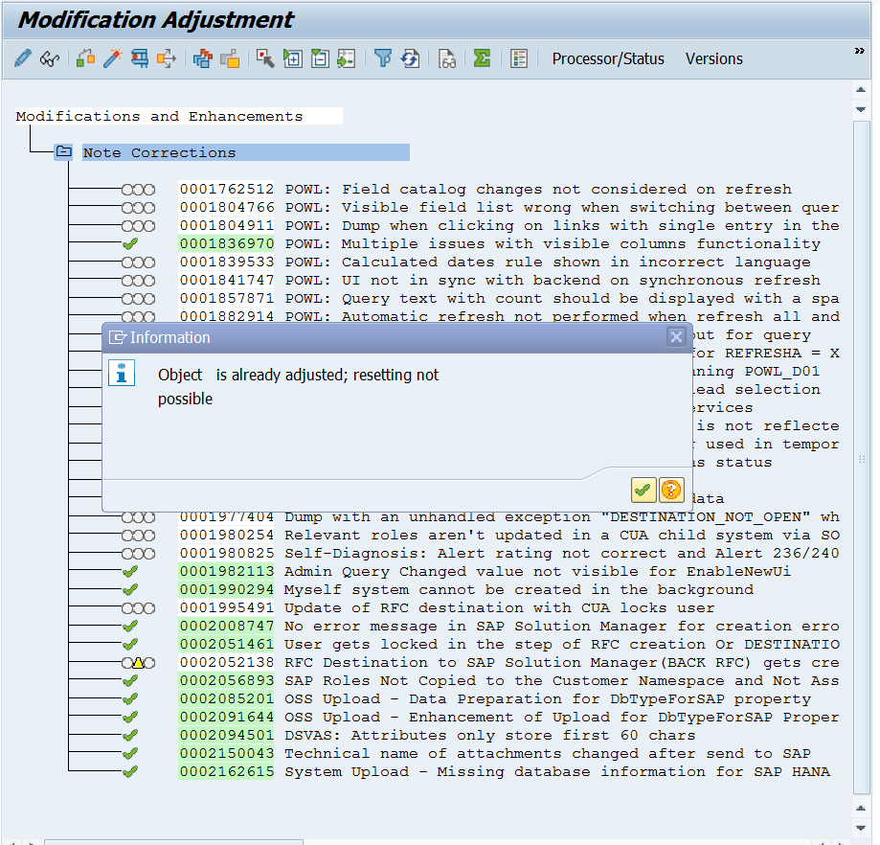This screenshot has width=880, height=845.
Task: Open Processor/Status menu button
Action: [608, 59]
